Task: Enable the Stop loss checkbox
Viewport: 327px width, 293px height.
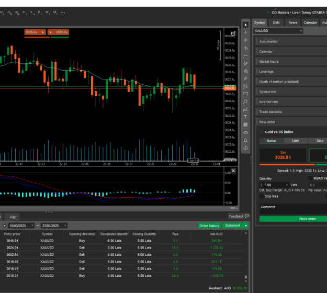Action: (261, 196)
